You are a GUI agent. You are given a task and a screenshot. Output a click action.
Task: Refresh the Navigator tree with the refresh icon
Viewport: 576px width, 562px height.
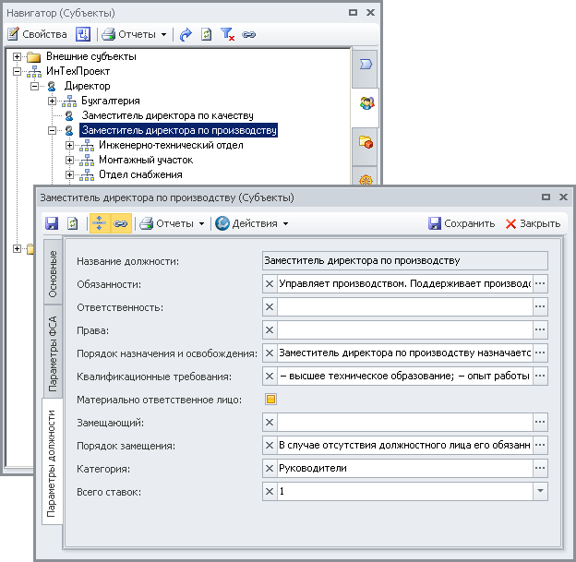(x=206, y=34)
